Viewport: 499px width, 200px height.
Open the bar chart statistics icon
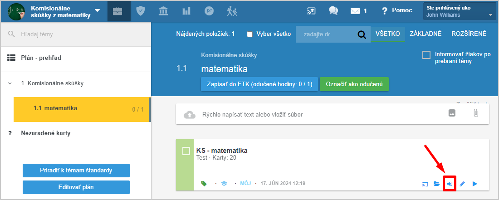pos(186,11)
